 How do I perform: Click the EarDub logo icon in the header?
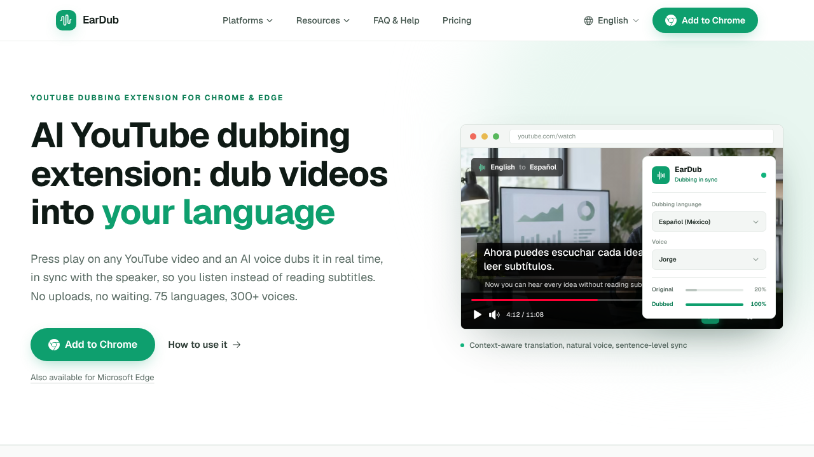[x=66, y=20]
